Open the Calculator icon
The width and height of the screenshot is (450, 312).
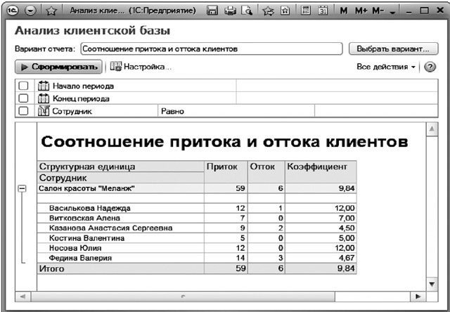[306, 11]
